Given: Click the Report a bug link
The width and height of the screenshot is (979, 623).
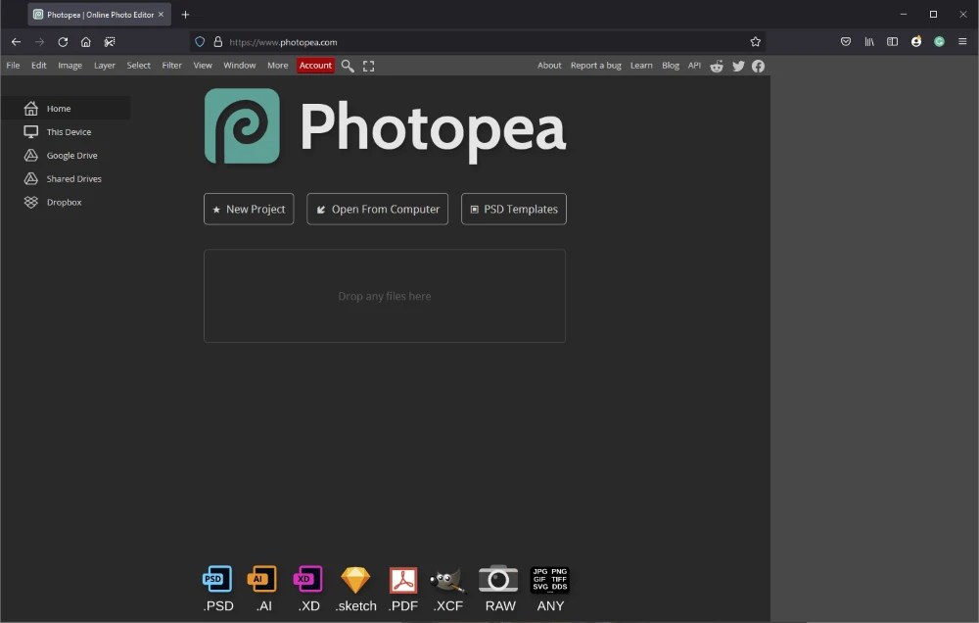Looking at the screenshot, I should pos(595,66).
